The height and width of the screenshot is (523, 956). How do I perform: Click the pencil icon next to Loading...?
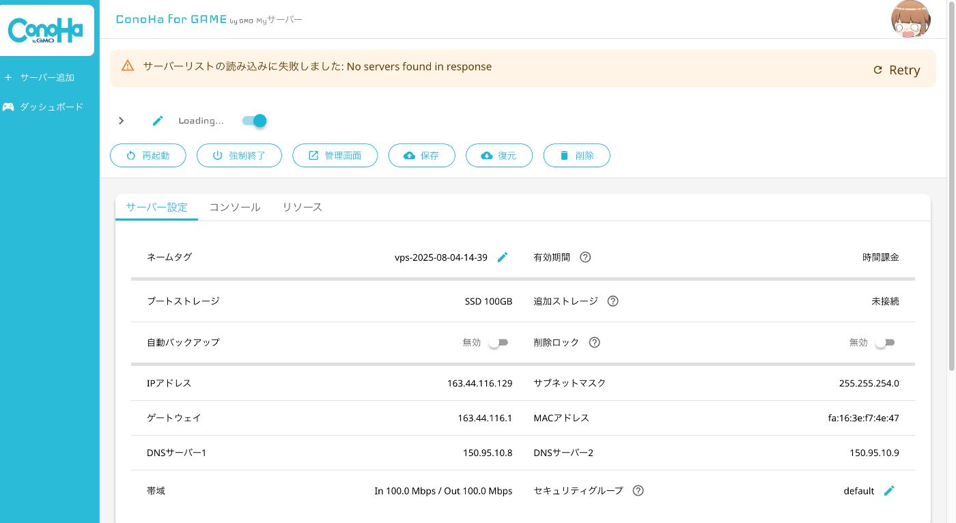(158, 121)
